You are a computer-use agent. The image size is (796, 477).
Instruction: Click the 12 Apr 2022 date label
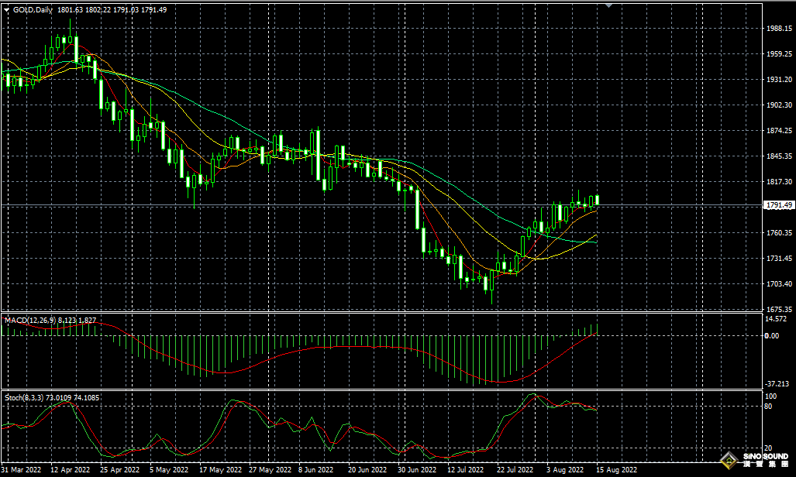point(71,469)
